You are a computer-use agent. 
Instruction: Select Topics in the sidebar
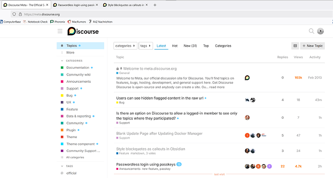(x=80, y=46)
